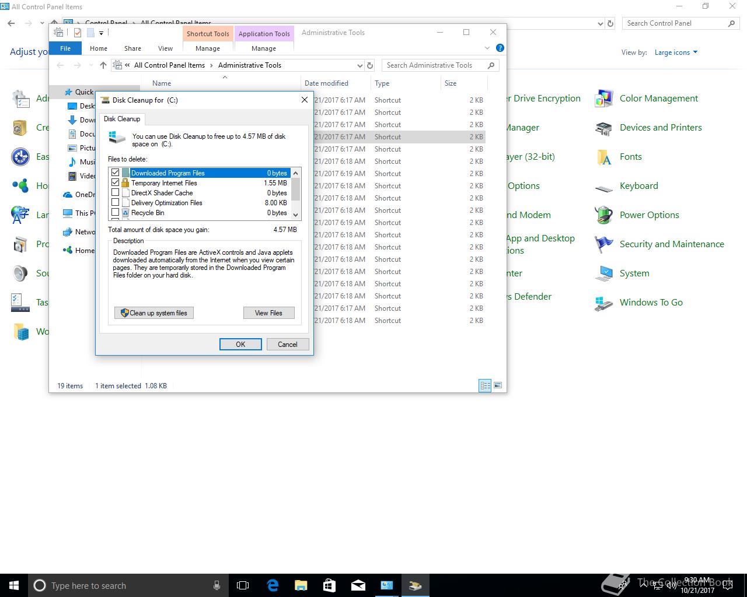Uncheck Downloaded Program Files checkbox
This screenshot has height=597, width=747.
(x=115, y=173)
